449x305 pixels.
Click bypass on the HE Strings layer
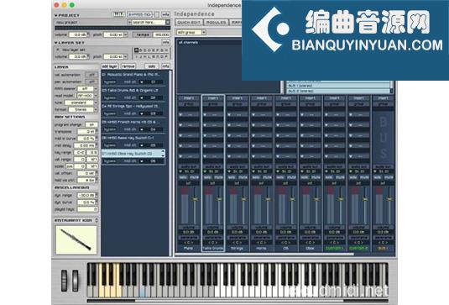tap(110, 113)
